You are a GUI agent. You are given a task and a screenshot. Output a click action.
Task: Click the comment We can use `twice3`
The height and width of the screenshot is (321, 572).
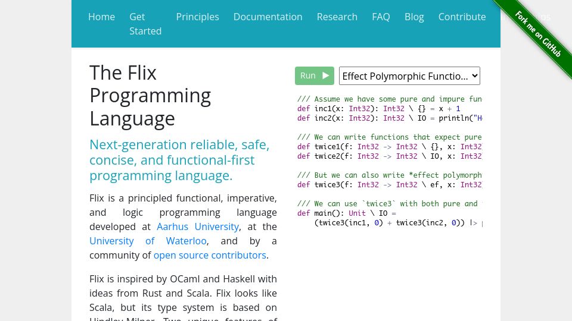pos(390,203)
